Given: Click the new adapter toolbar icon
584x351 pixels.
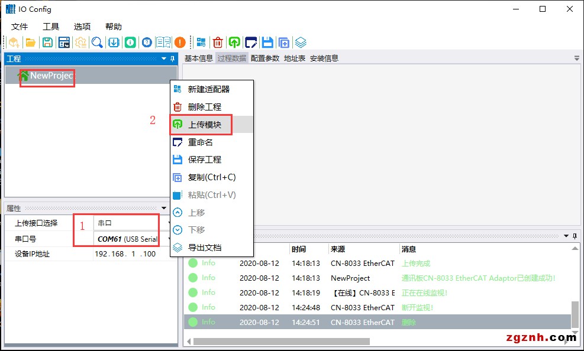Looking at the screenshot, I should pyautogui.click(x=201, y=42).
